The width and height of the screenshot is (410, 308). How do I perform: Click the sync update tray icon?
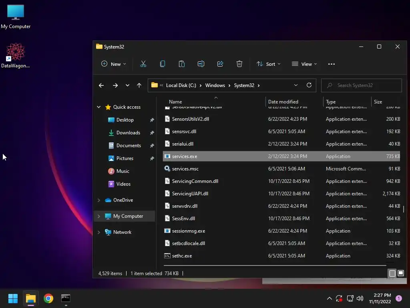coord(339,298)
